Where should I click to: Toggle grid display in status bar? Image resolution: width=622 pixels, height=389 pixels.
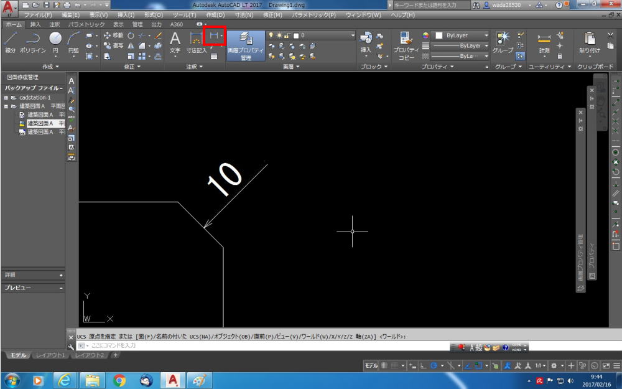[384, 365]
